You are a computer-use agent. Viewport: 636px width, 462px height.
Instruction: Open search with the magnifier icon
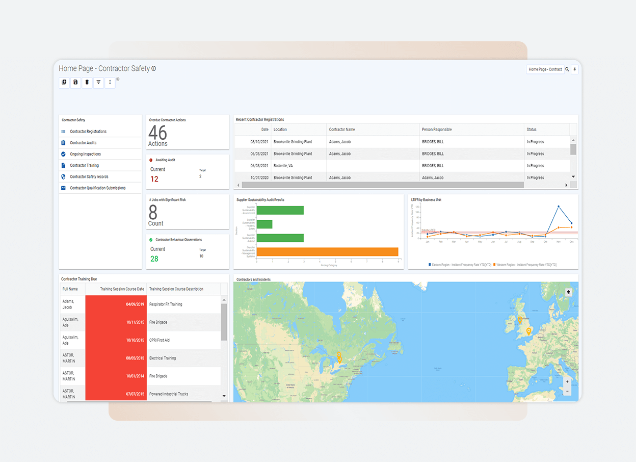(567, 69)
